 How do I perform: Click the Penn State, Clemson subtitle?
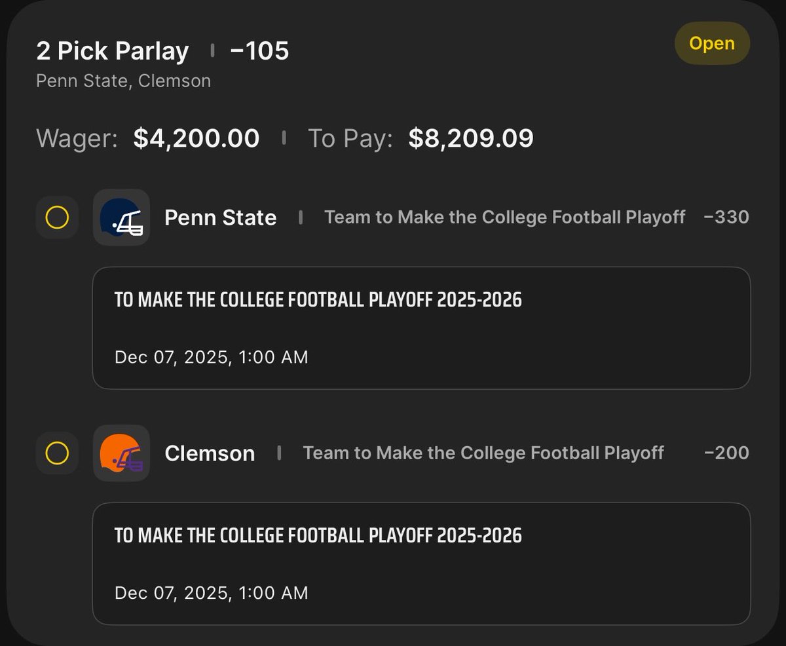123,81
